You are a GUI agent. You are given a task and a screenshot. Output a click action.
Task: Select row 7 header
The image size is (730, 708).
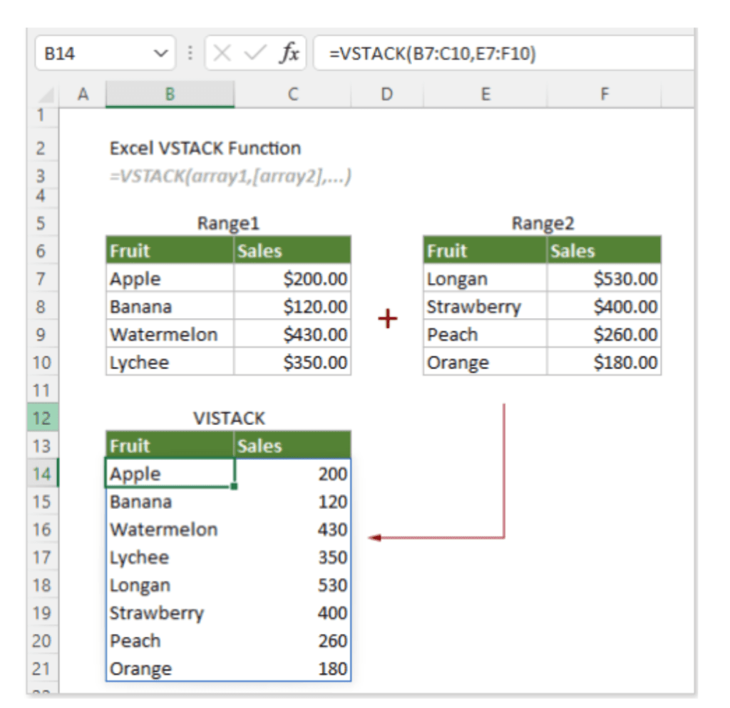42,279
